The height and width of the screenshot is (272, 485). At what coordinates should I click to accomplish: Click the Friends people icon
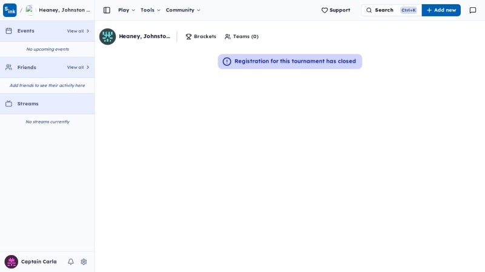pyautogui.click(x=8, y=67)
